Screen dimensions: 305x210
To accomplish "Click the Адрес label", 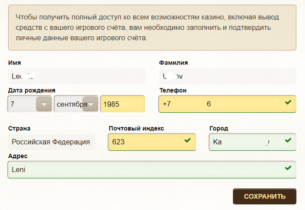I will [18, 156].
